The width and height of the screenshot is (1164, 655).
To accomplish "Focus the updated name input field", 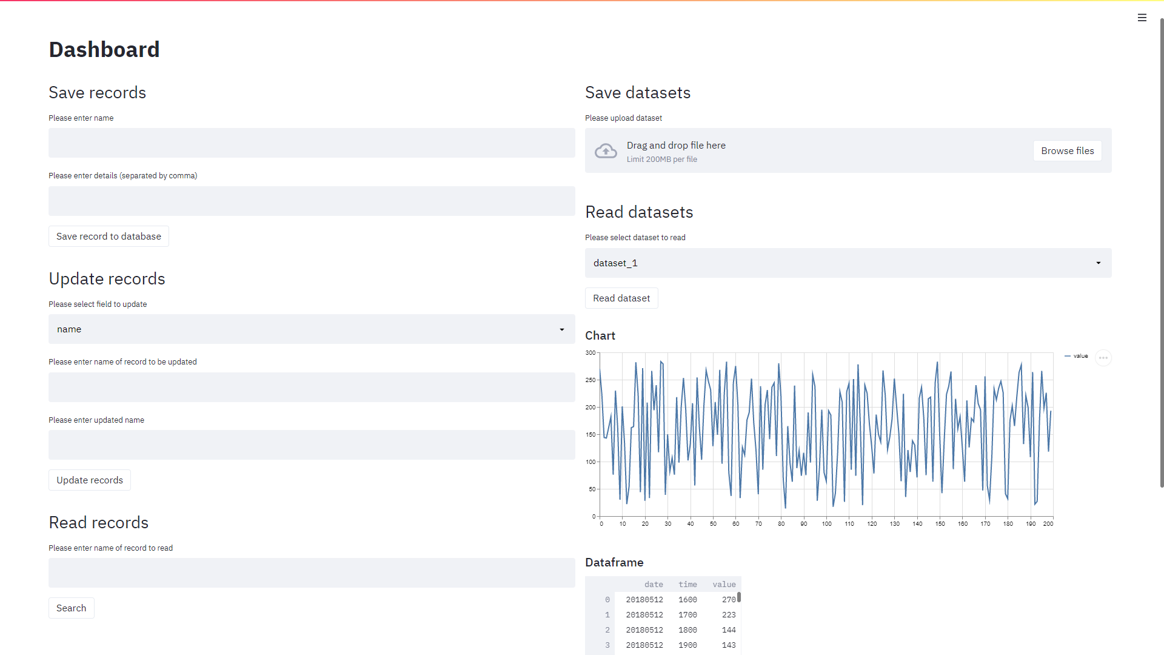I will point(312,445).
